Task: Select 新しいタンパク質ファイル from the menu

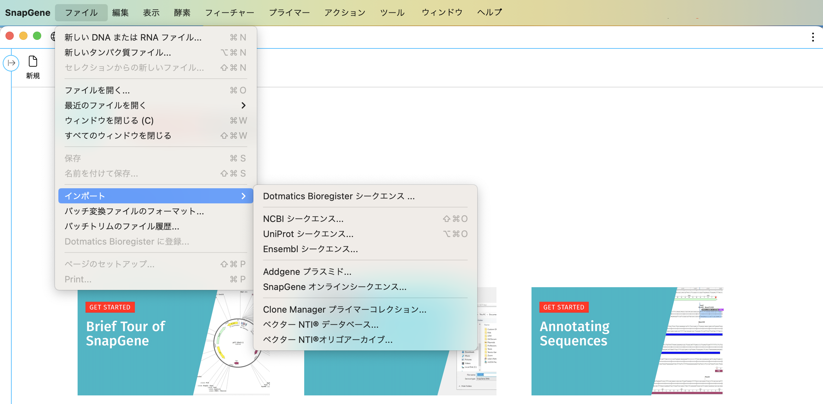Action: coord(118,53)
